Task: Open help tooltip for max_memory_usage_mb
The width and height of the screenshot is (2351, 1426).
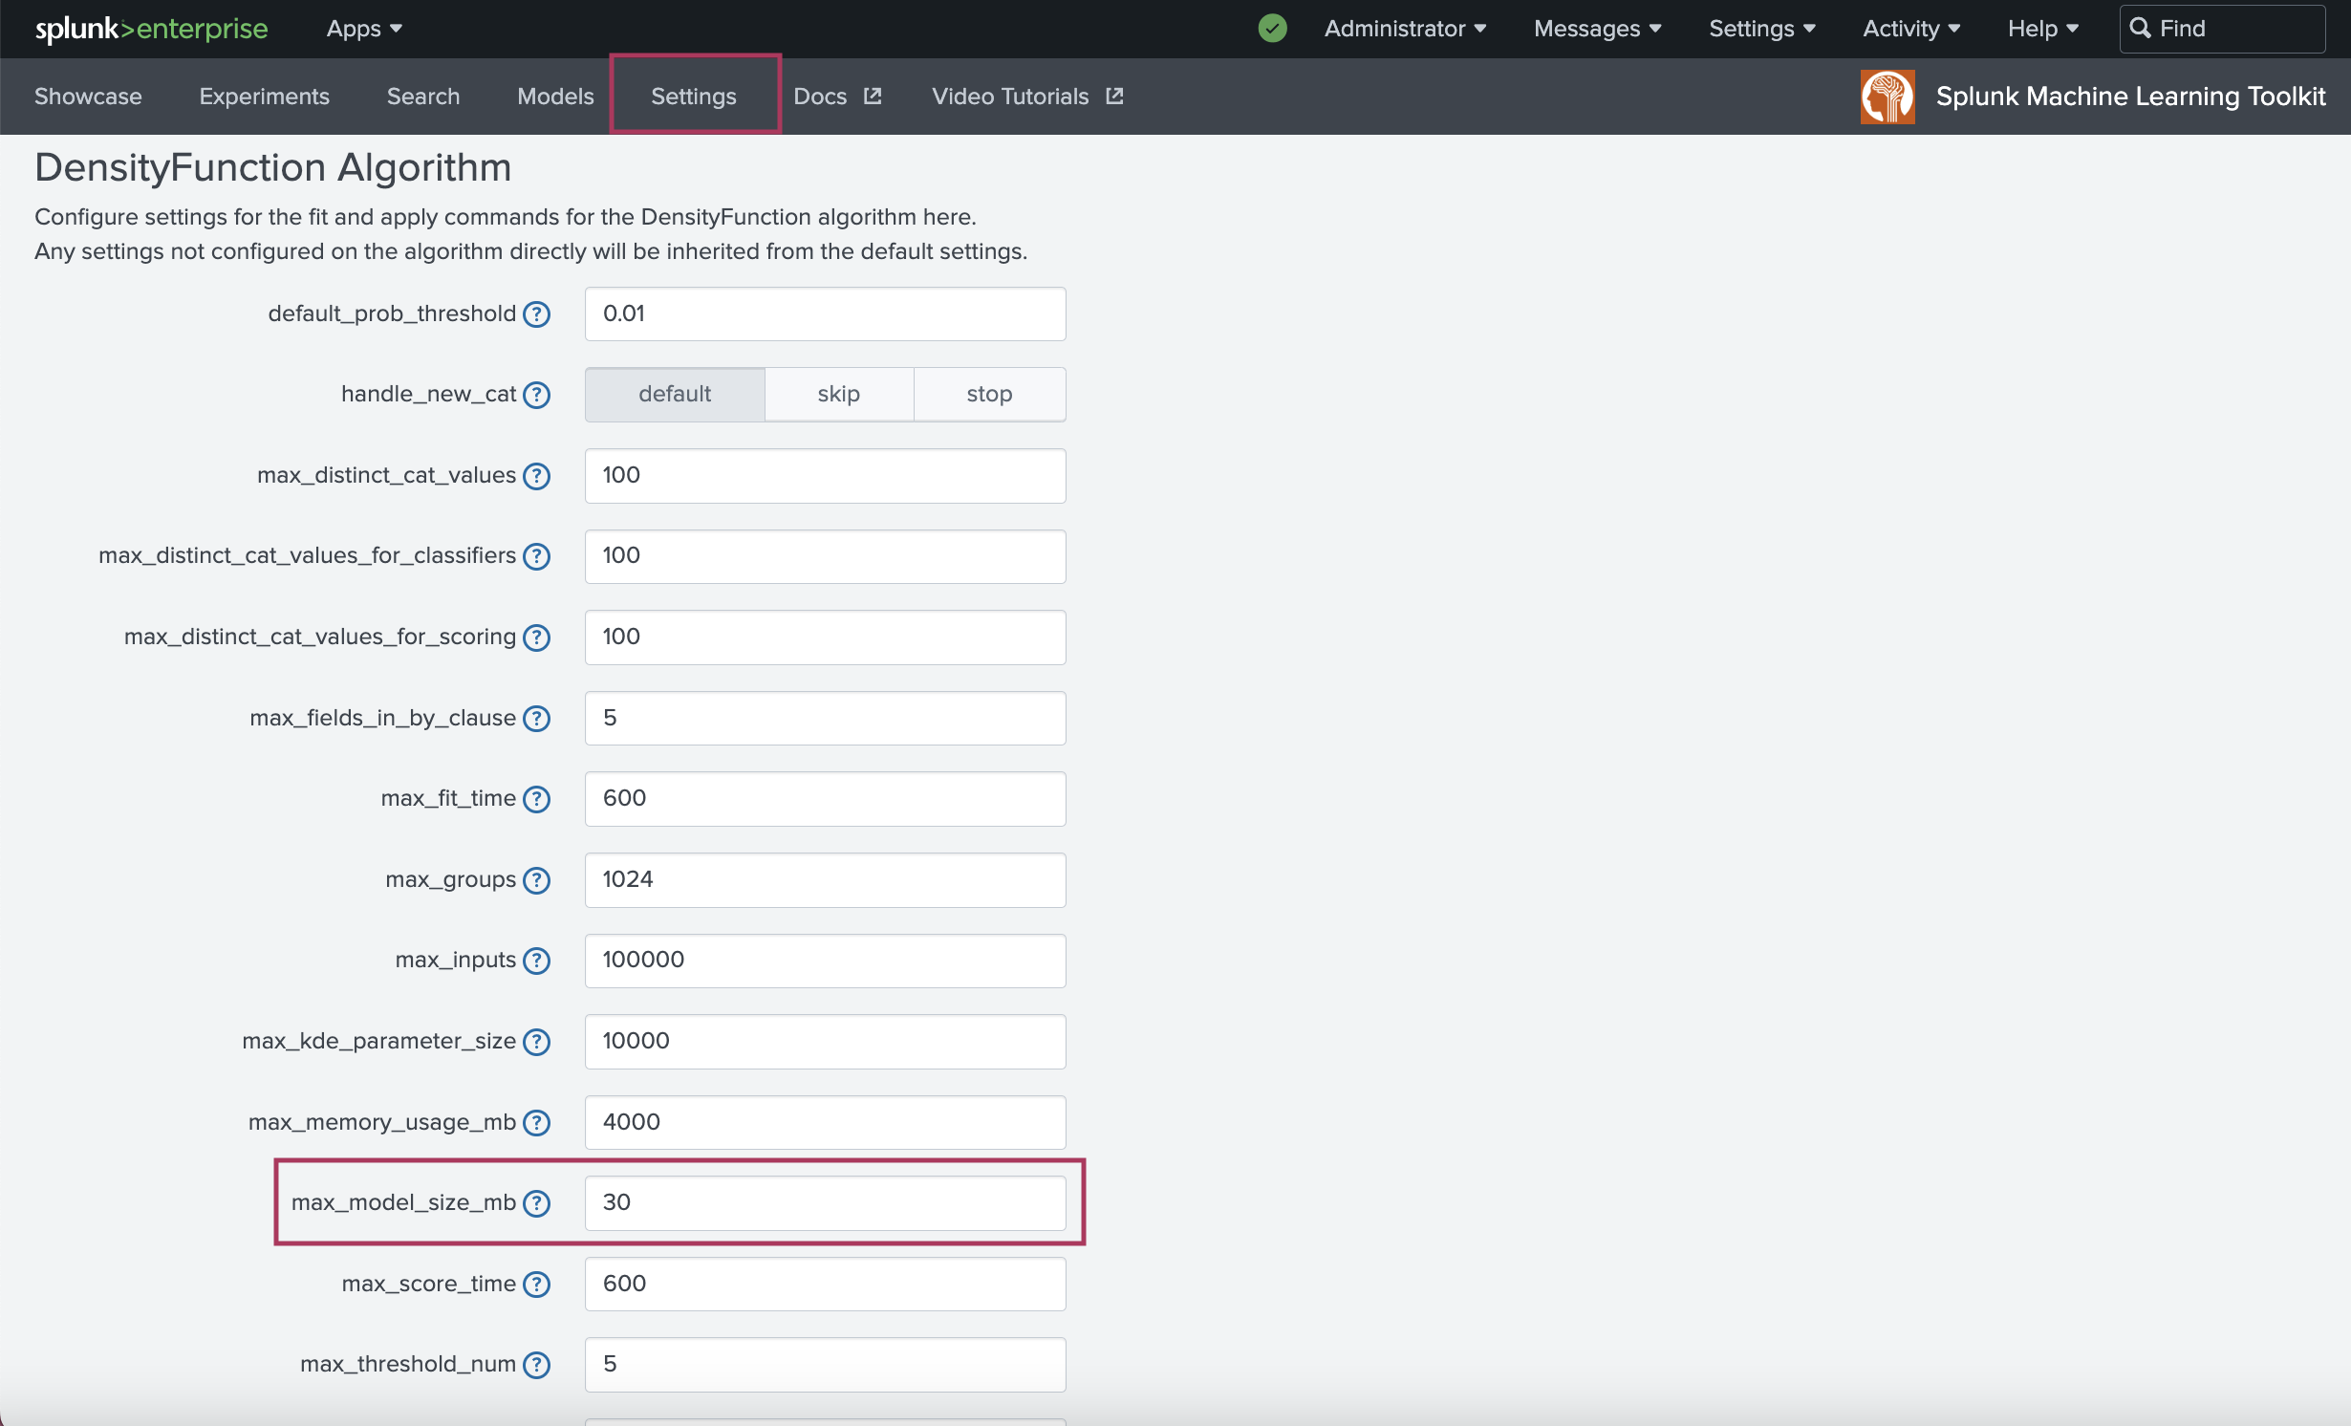Action: pos(537,1123)
